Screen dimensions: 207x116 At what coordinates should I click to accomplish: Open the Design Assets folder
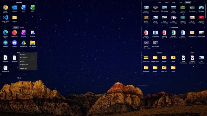pos(155,58)
